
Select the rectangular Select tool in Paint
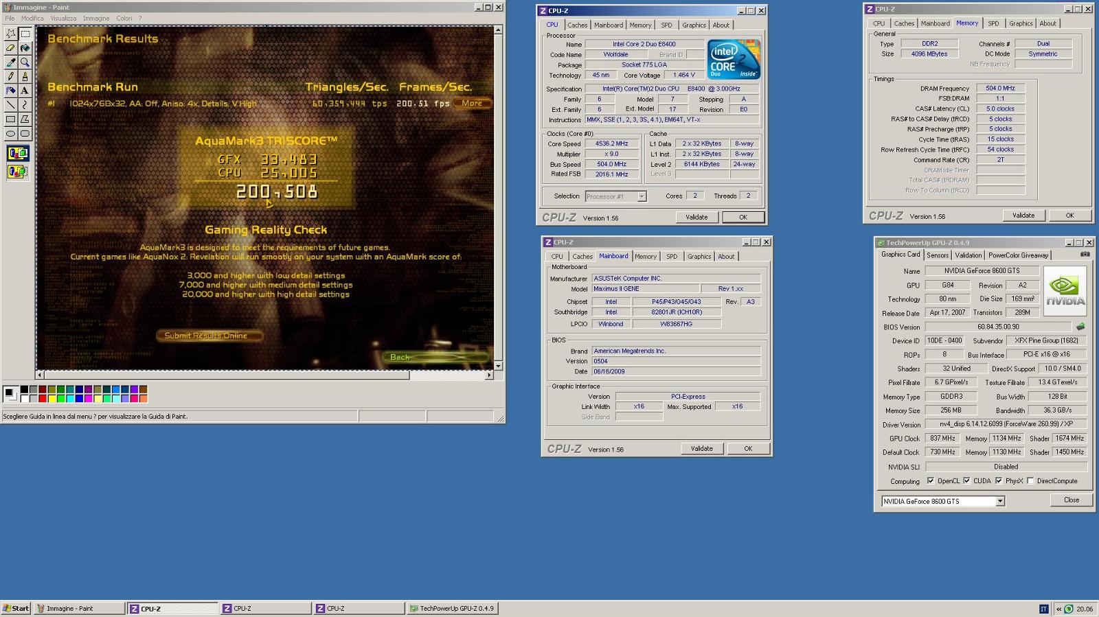[25, 34]
